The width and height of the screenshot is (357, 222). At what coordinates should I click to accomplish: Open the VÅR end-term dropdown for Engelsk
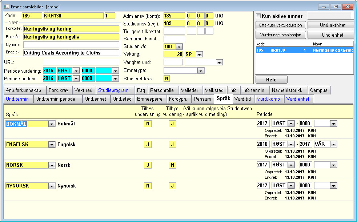click(x=333, y=144)
